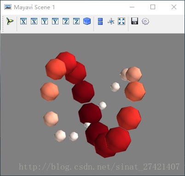Minimize the Mayavi Scene 1 window
This screenshot has width=185, height=176.
(132, 7)
